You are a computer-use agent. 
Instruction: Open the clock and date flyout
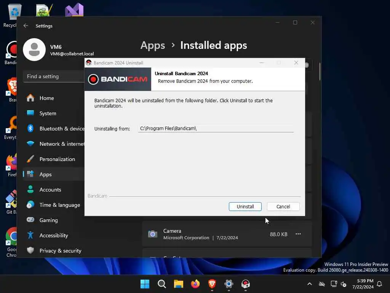tap(363, 284)
